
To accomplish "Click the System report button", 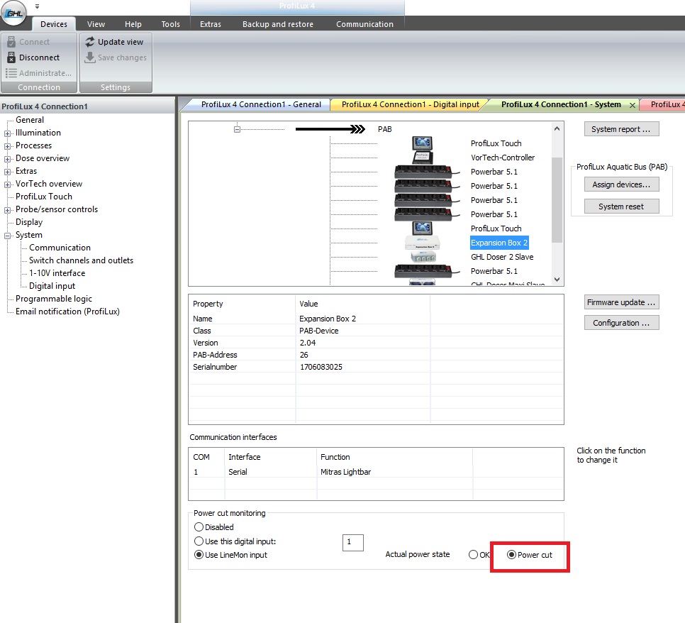I will click(x=621, y=129).
